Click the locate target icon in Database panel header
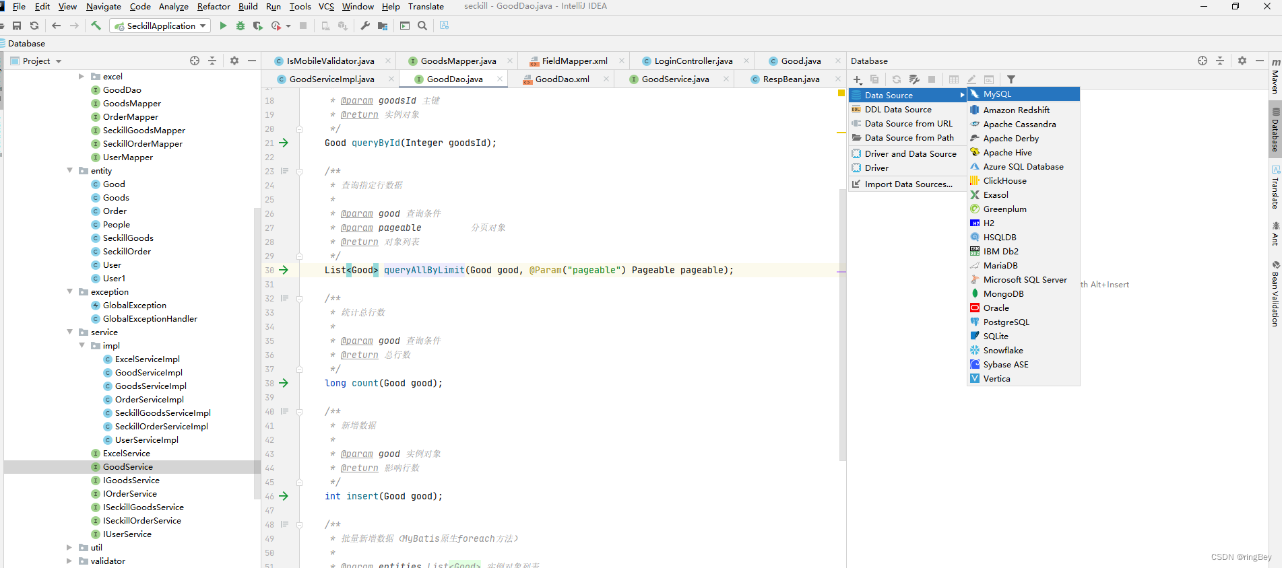Viewport: 1282px width, 568px height. (1203, 61)
